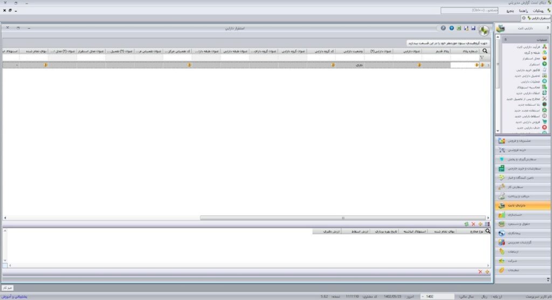Click the red delete X above lower grid

473,224
